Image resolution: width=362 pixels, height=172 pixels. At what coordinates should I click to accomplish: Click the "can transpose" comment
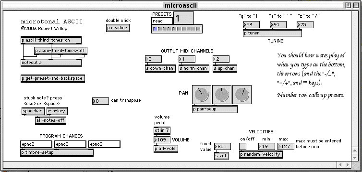[126, 100]
